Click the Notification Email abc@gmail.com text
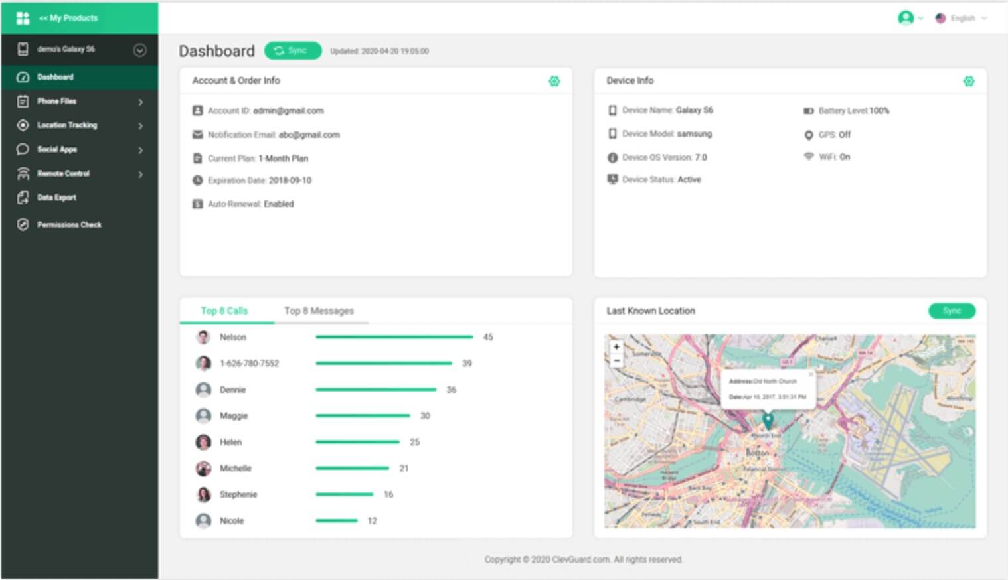Screen dimensions: 1008x580 274,135
